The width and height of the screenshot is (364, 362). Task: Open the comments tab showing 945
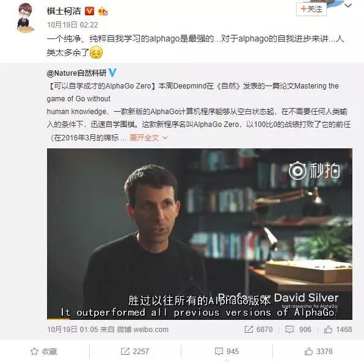(227, 352)
